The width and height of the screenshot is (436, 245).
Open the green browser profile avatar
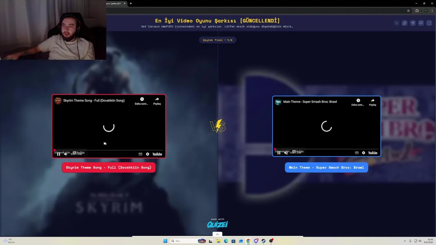click(x=426, y=11)
